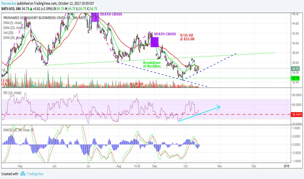Click the 34.75 current price tag
The width and height of the screenshot is (304, 179).
[x=295, y=68]
